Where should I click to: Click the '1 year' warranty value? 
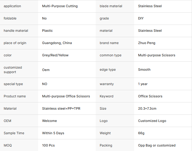pos(143,84)
